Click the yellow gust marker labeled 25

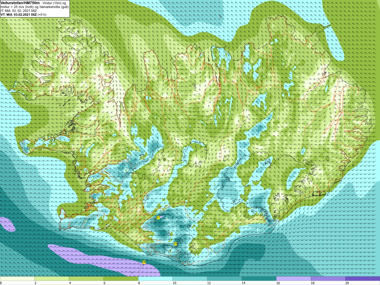(x=175, y=244)
